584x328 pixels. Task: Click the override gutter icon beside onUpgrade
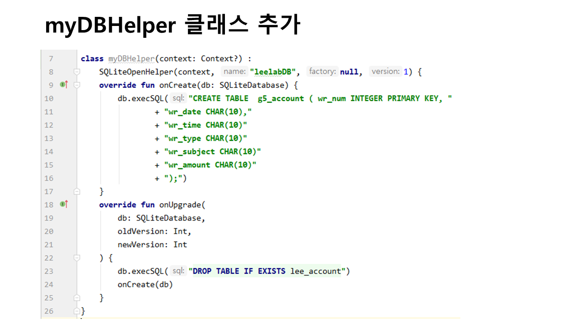click(x=64, y=205)
